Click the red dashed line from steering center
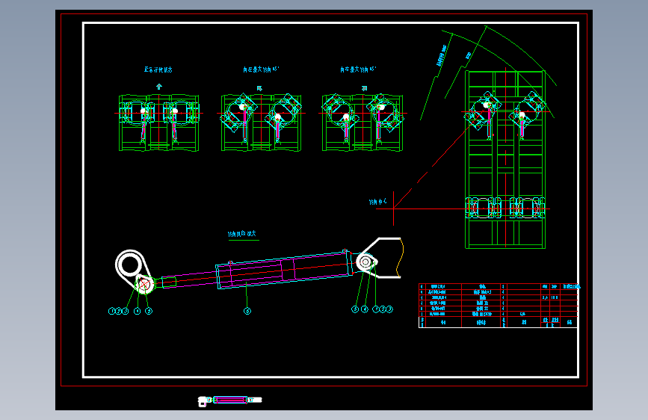The image size is (648, 420). point(432,167)
